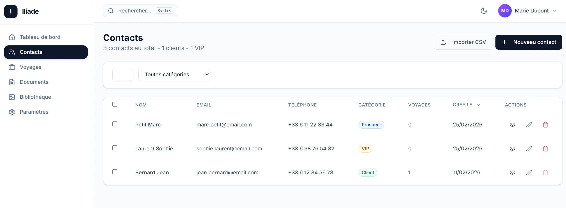Image resolution: width=566 pixels, height=208 pixels.
Task: Open the Tableau de bord home icon
Action: click(12, 37)
